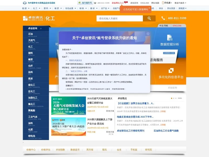This screenshot has width=209, height=157.
Task: Click the keyword search input field
Action: [120, 18]
